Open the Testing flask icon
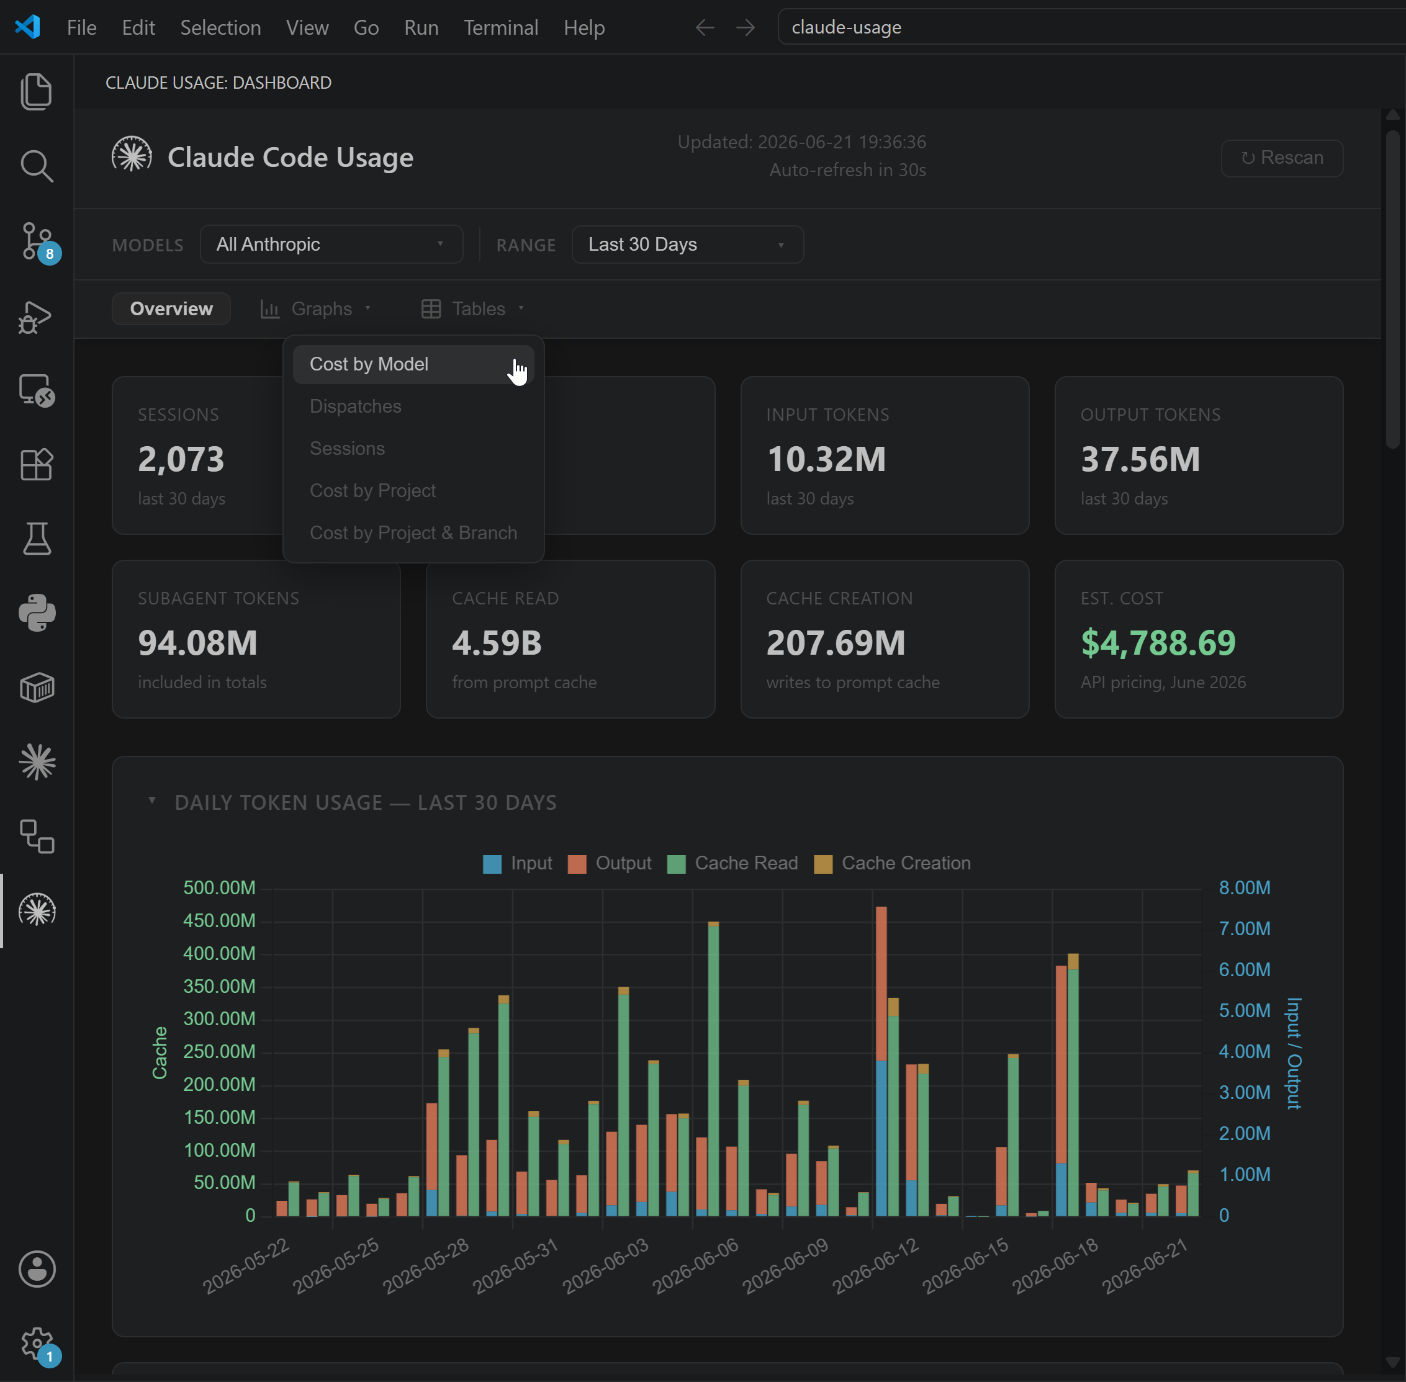Viewport: 1406px width, 1382px height. click(x=36, y=539)
